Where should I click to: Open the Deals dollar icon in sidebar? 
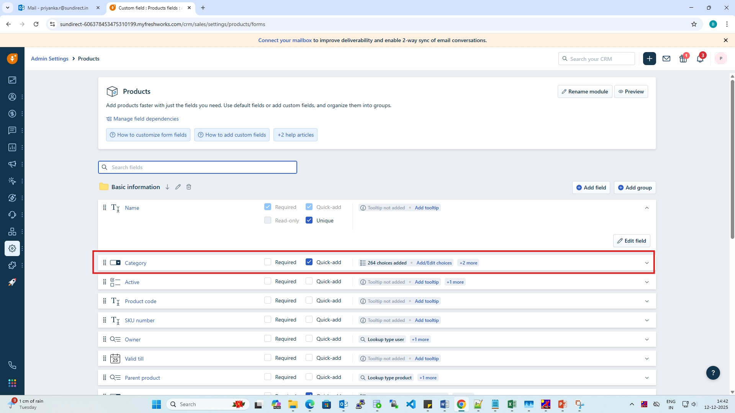tap(12, 114)
